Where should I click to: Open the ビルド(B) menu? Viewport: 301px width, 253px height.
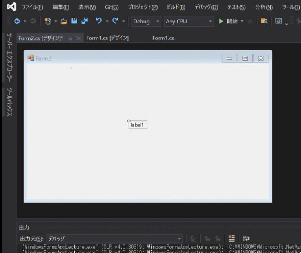[176, 7]
